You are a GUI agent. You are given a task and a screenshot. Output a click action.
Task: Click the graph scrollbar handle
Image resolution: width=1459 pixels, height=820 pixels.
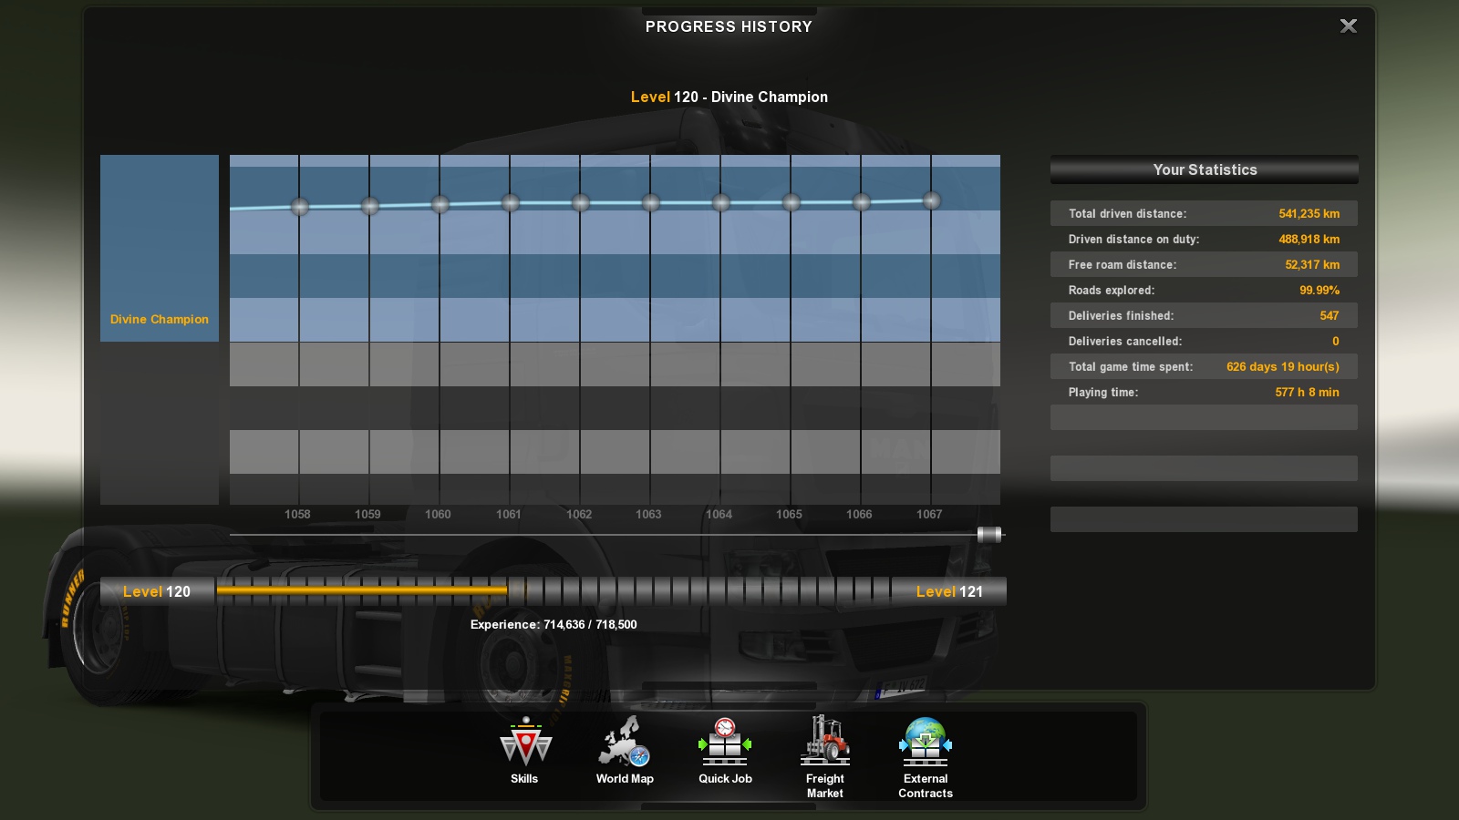point(988,535)
